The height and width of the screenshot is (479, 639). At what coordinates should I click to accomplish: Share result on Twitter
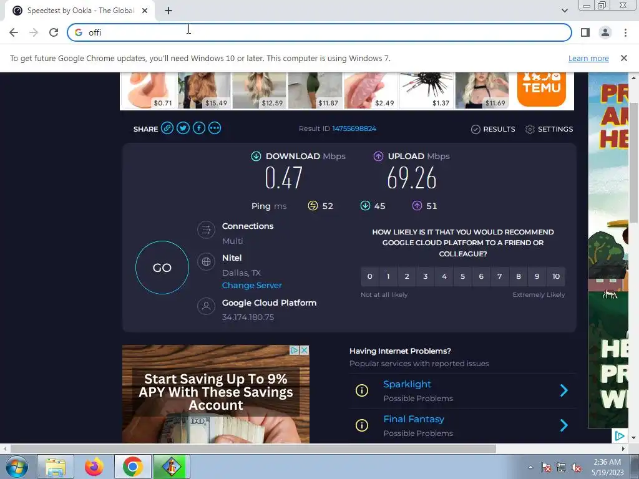tap(183, 128)
